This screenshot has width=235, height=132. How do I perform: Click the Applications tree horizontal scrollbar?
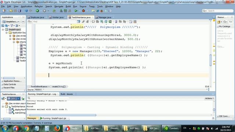pyautogui.click(x=9, y=78)
